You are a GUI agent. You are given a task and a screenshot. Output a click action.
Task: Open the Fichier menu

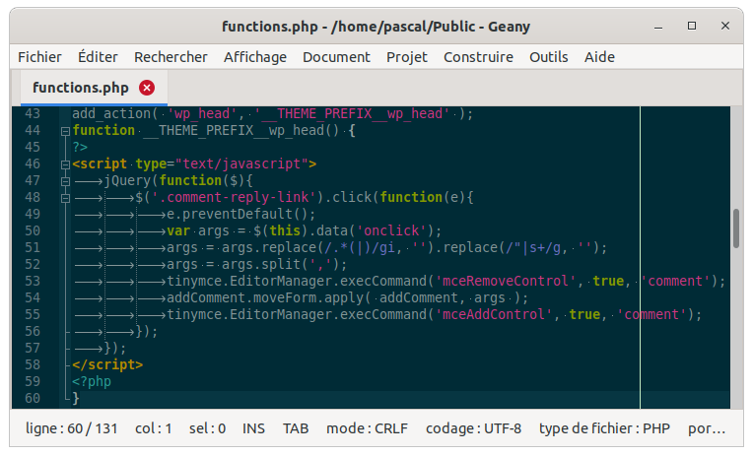pyautogui.click(x=39, y=57)
